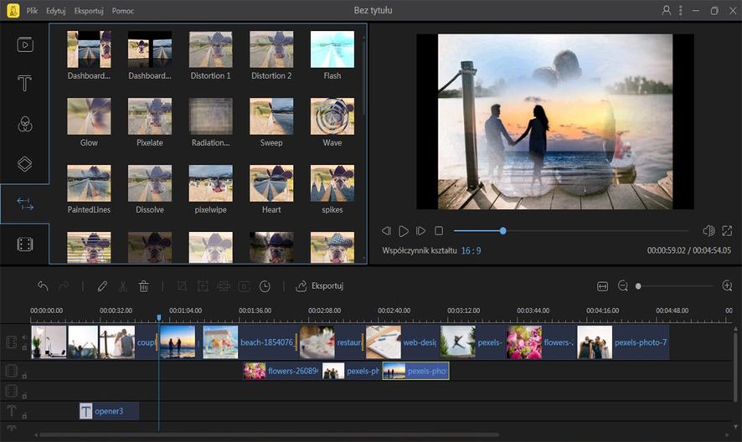Open the Media library tab
Viewport: 742px width, 442px height.
coord(24,44)
